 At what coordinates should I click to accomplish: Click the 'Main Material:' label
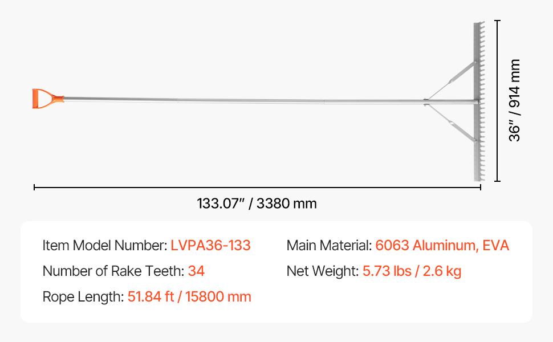click(x=328, y=246)
